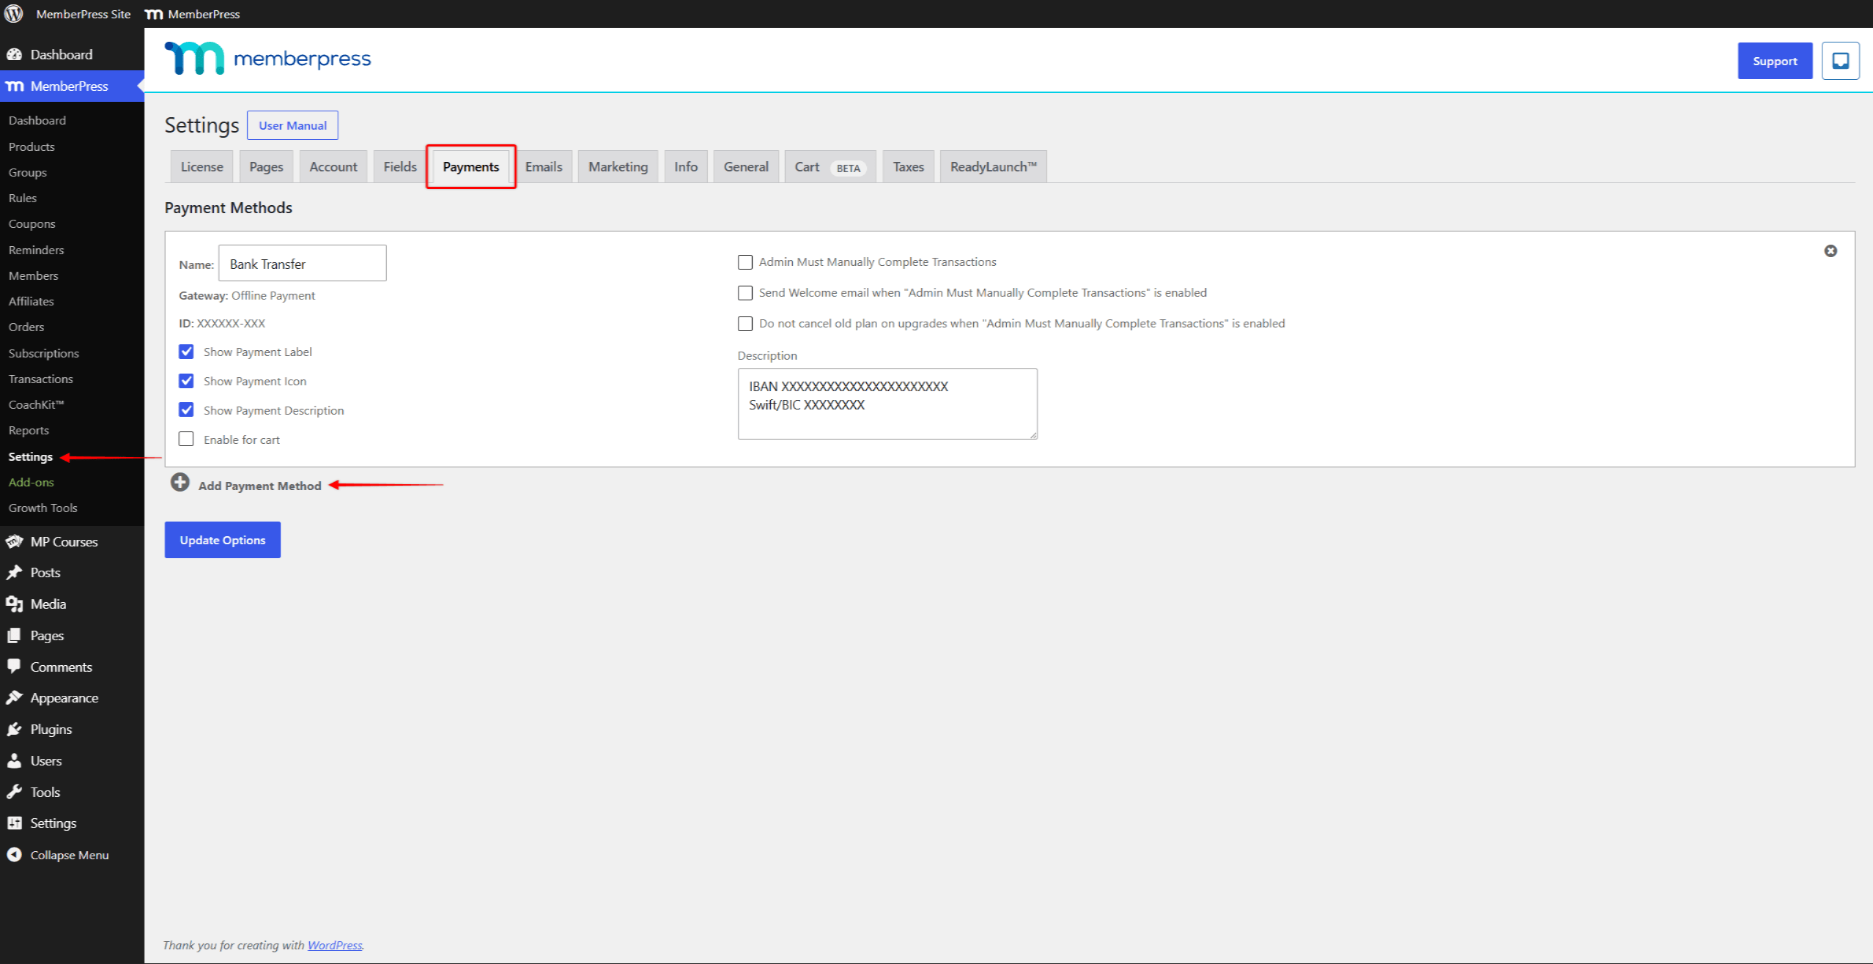
Task: Click the MP Courses graduation cap icon
Action: click(14, 542)
